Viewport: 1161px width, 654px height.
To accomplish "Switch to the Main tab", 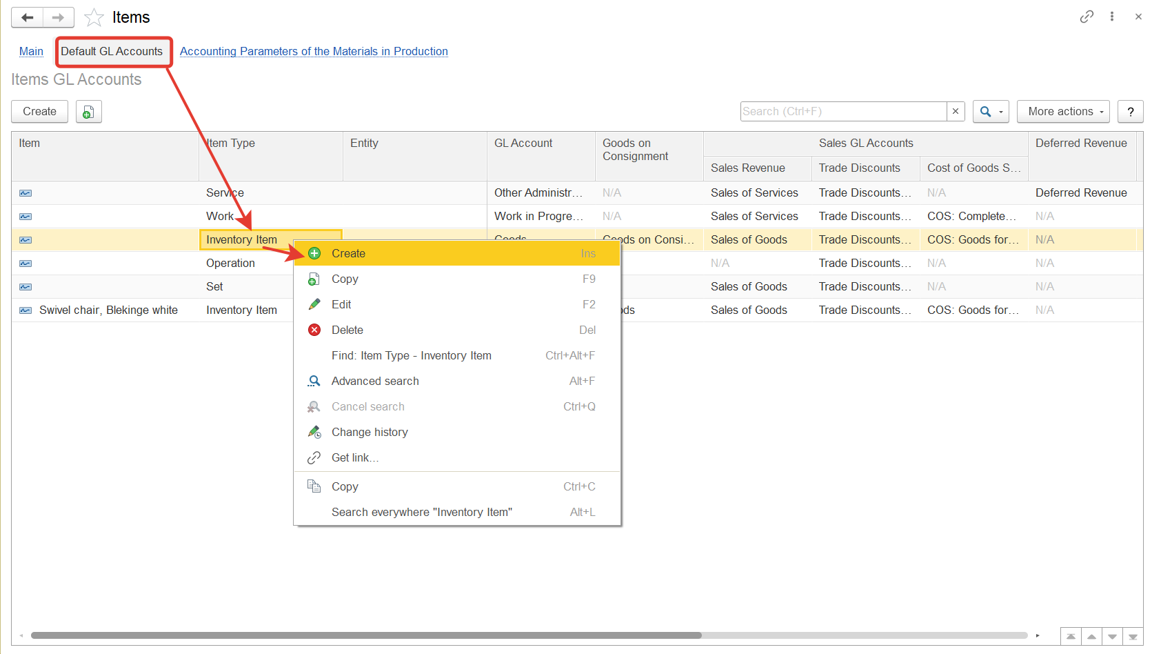I will [31, 52].
